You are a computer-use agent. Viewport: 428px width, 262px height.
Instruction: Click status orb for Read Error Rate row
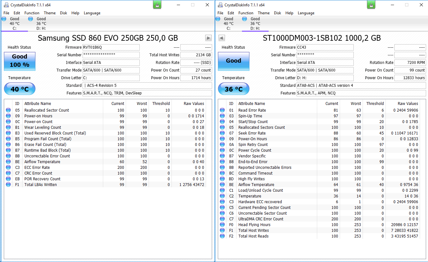(222, 110)
